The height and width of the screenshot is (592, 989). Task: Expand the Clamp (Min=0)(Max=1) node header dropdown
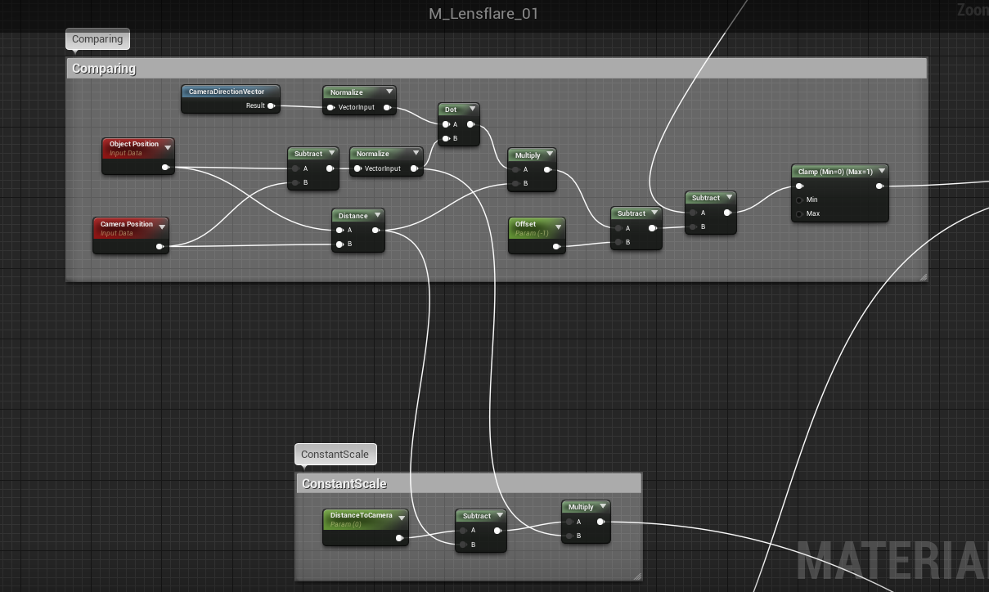881,171
